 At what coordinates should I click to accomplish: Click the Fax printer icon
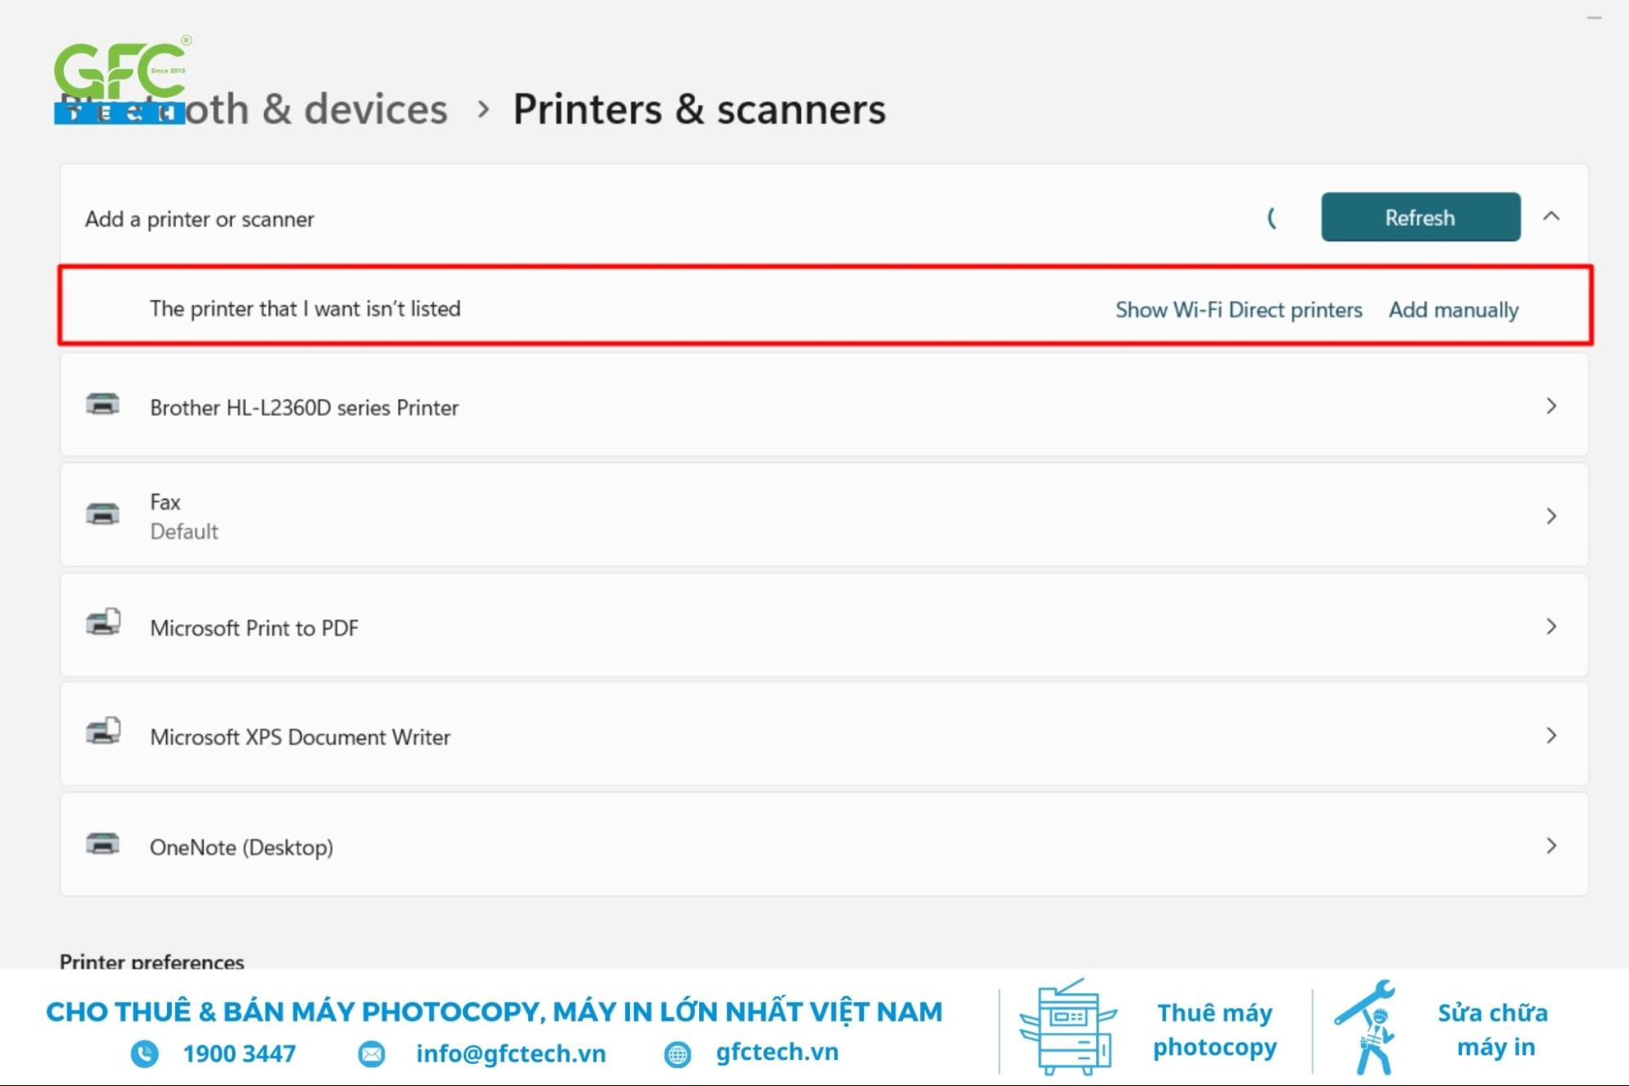coord(103,514)
